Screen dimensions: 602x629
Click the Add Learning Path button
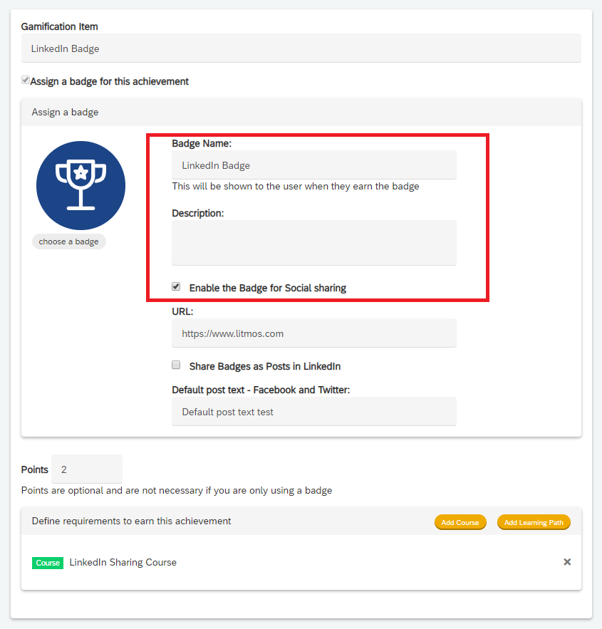coord(534,522)
